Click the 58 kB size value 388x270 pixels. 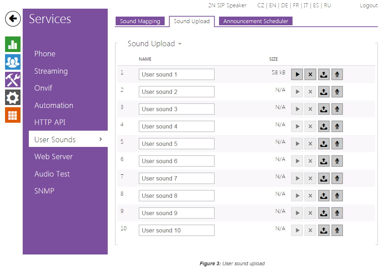pyautogui.click(x=278, y=73)
